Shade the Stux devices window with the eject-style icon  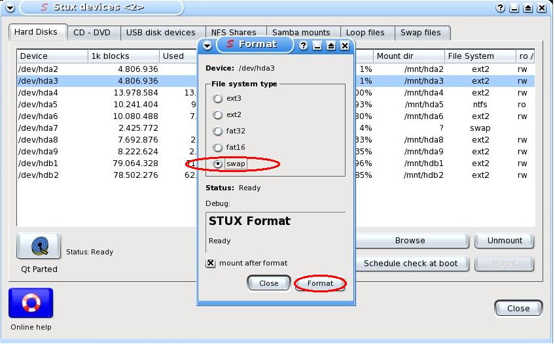coord(528,8)
